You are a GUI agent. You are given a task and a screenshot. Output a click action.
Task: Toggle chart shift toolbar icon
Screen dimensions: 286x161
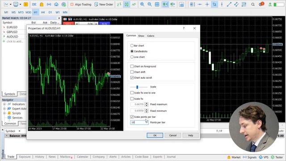click(172, 4)
